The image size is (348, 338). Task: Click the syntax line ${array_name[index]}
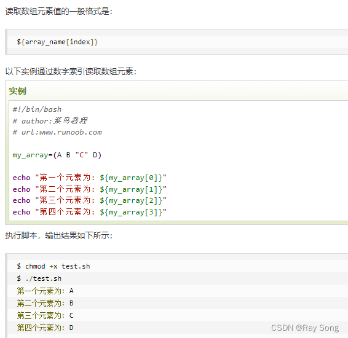(x=57, y=42)
